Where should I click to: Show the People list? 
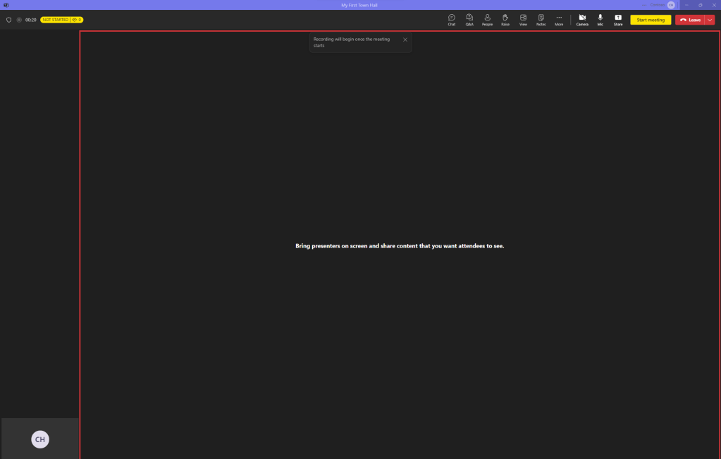(x=487, y=19)
